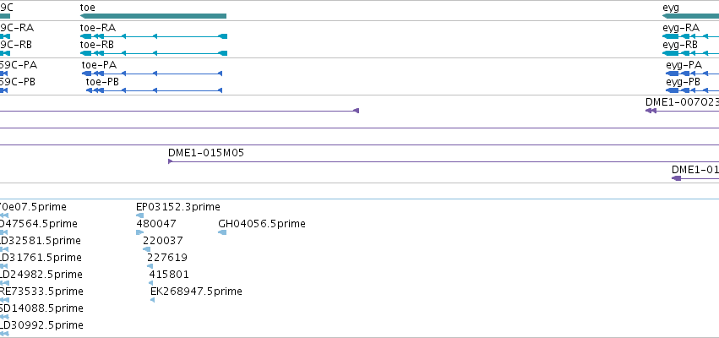The height and width of the screenshot is (338, 719).
Task: Click the toe-RA transcript feature
Action: coord(154,36)
